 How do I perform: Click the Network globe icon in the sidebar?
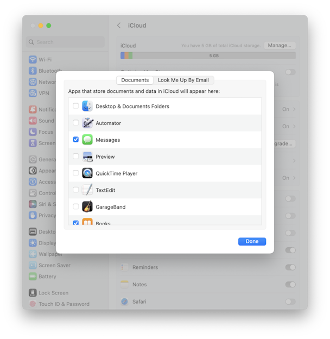[x=33, y=82]
